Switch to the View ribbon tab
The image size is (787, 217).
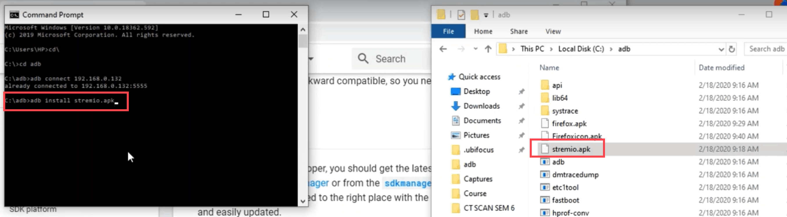coord(553,31)
